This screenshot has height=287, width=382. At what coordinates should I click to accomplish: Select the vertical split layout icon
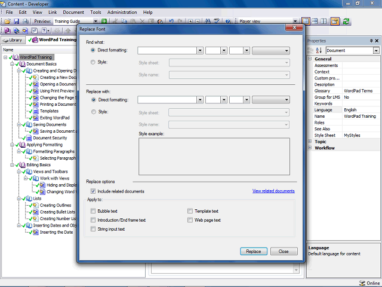tap(324, 22)
